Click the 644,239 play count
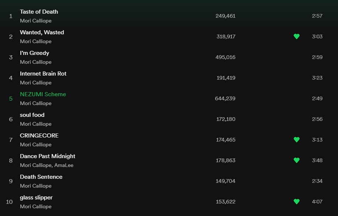 (x=225, y=98)
